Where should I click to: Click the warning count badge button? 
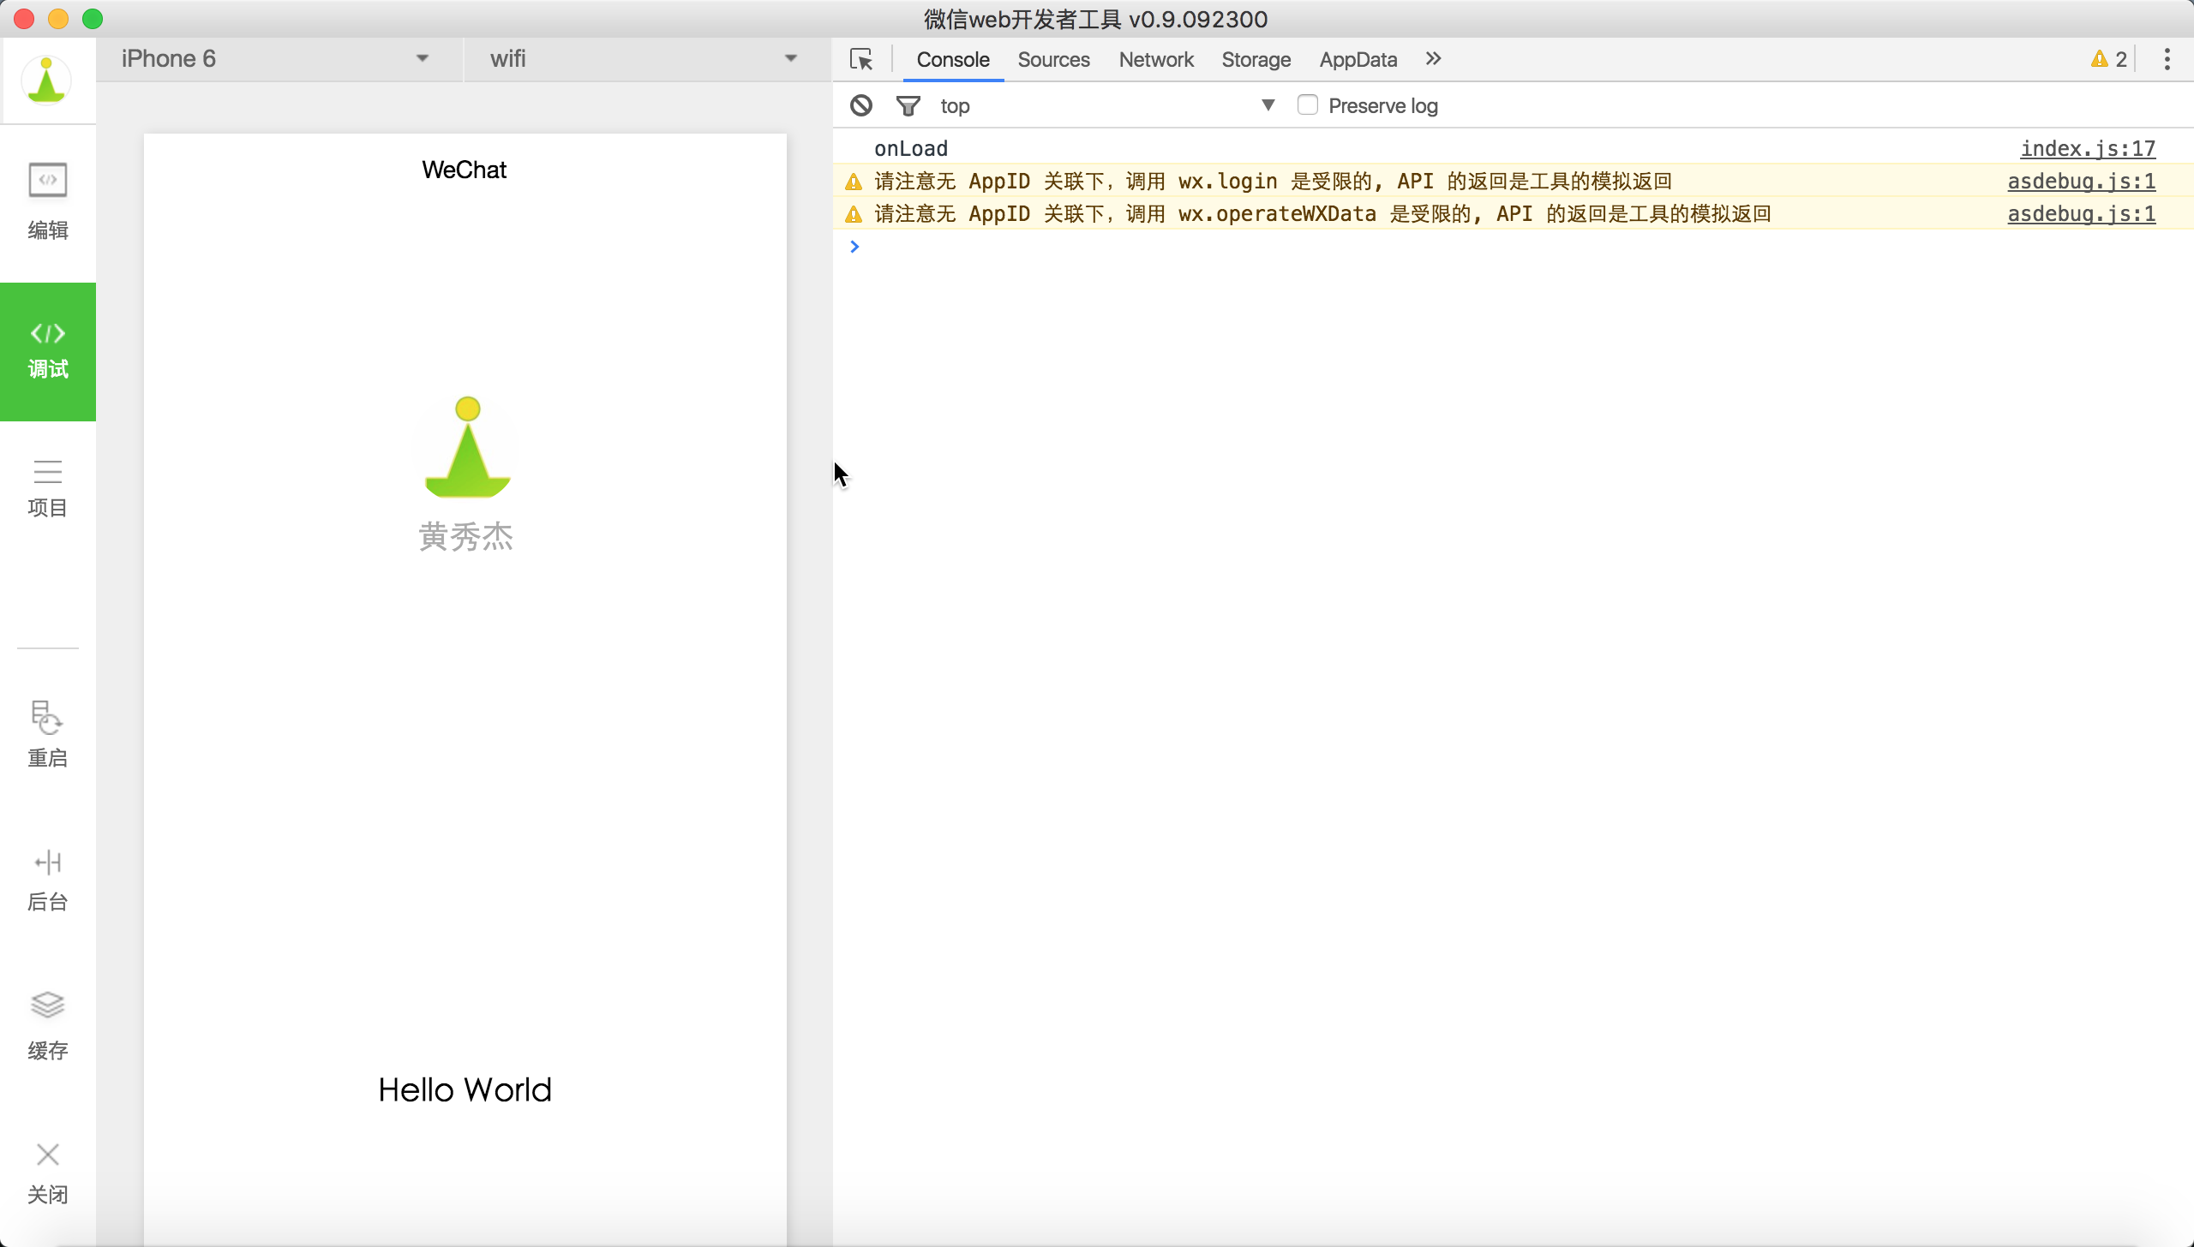pos(2110,59)
